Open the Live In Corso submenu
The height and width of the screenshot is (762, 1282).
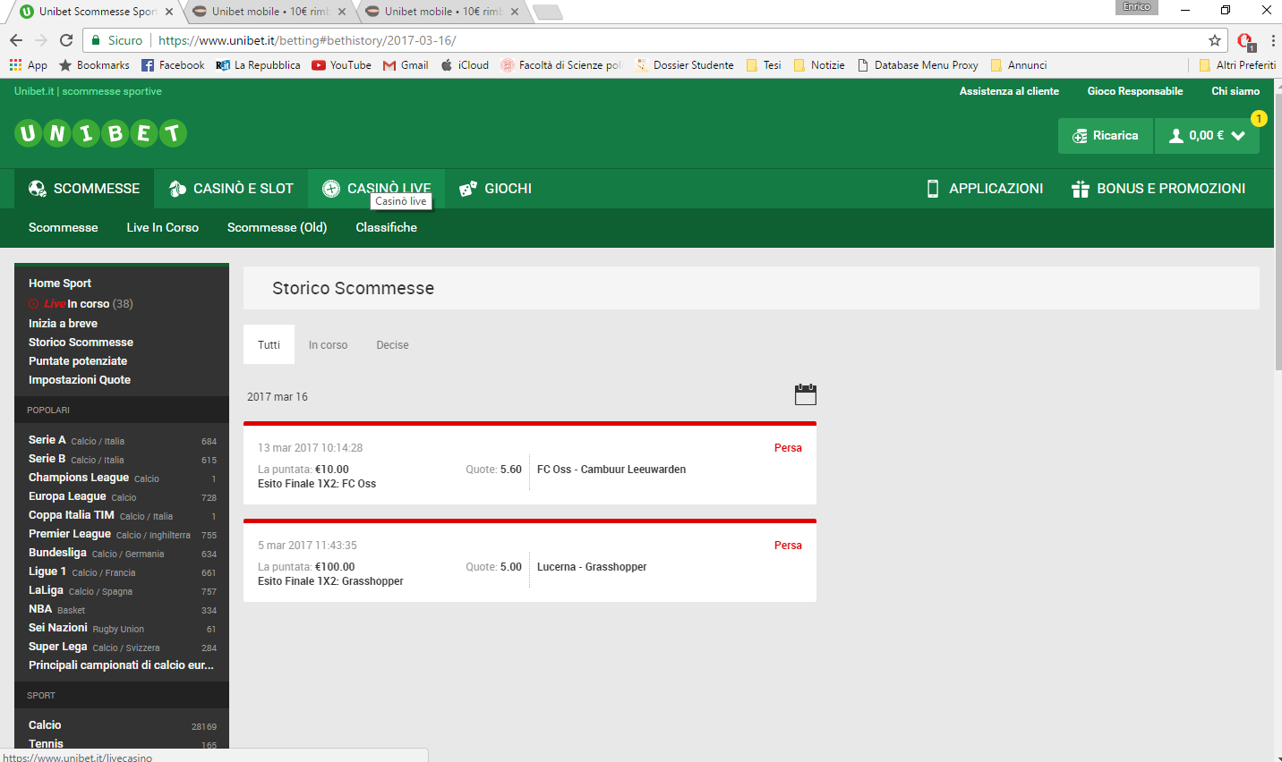click(163, 227)
